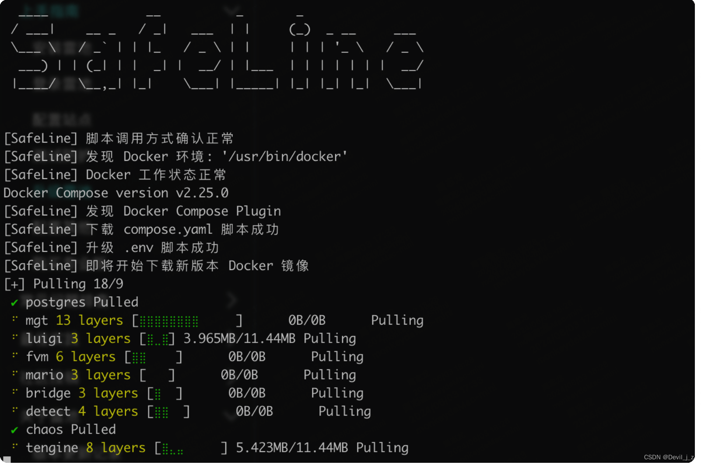
Task: Click the 'fvm 6 layers' text
Action: click(70, 357)
